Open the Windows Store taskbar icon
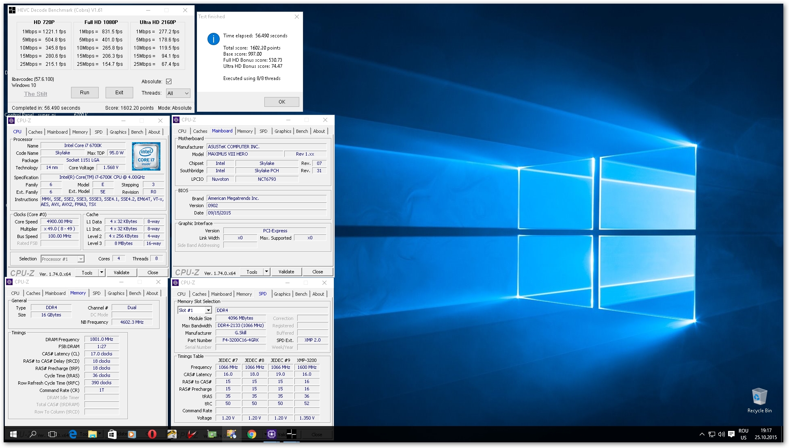The height and width of the screenshot is (448, 789). click(x=112, y=434)
